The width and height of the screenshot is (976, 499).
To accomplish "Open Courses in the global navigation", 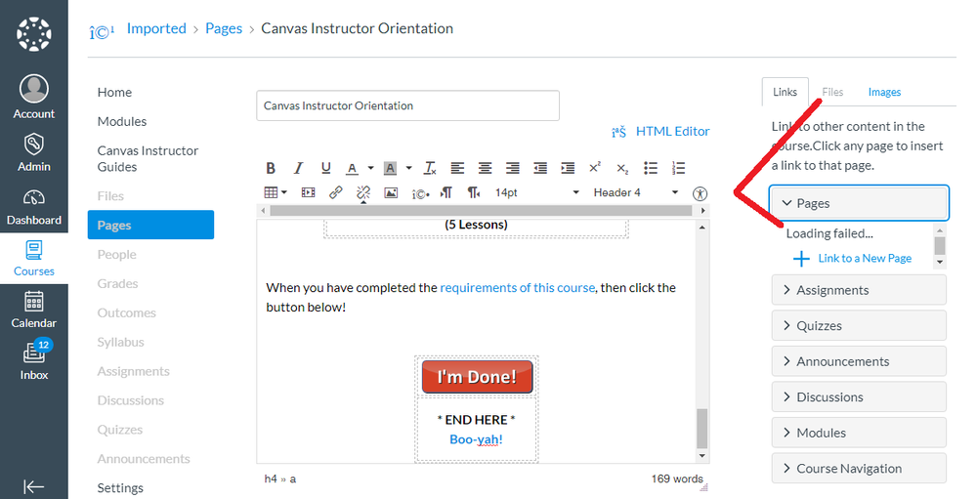I will coord(33,258).
